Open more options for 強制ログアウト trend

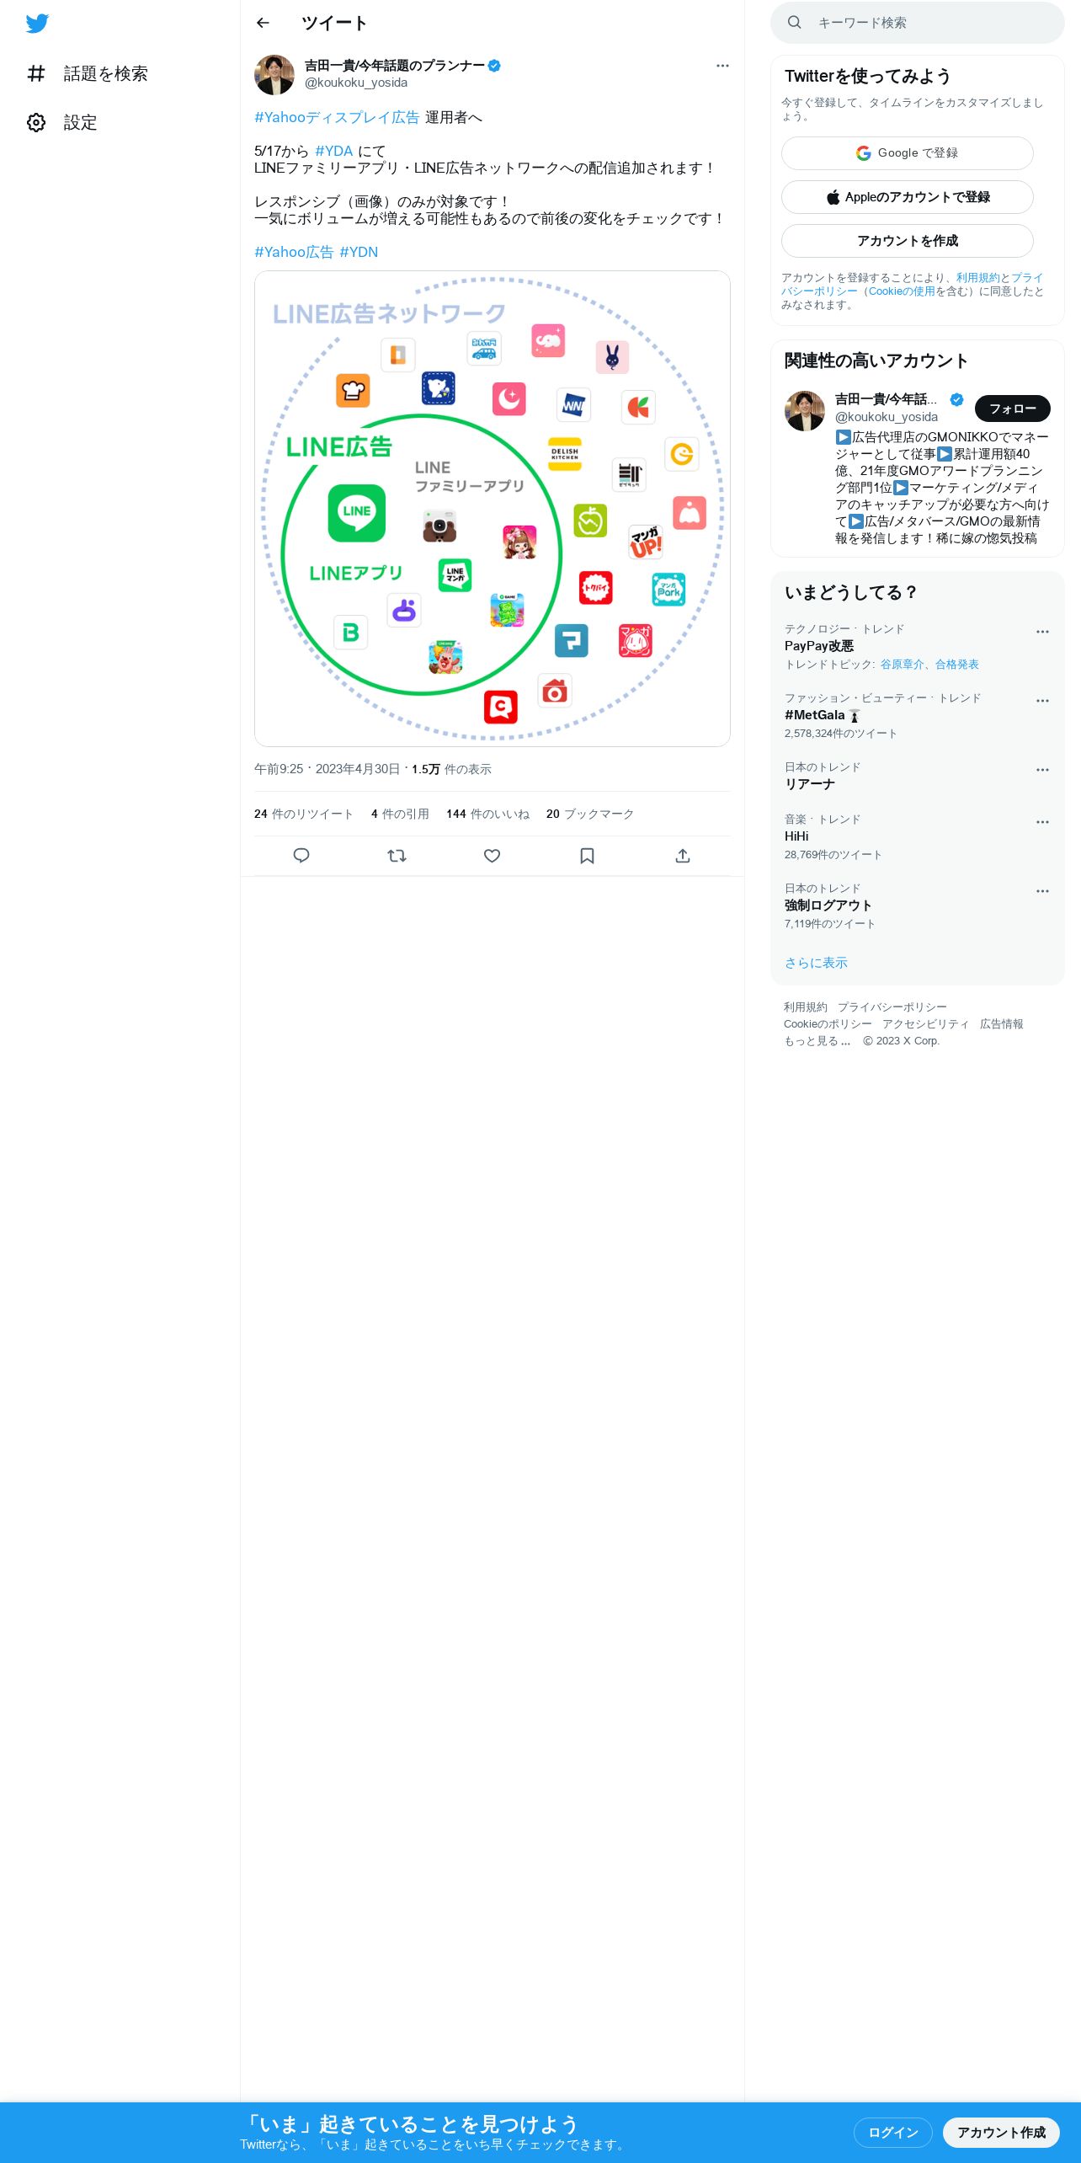tap(1042, 891)
